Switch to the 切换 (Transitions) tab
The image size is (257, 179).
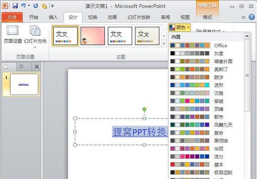point(92,17)
